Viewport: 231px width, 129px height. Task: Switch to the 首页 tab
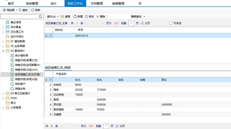11,3
